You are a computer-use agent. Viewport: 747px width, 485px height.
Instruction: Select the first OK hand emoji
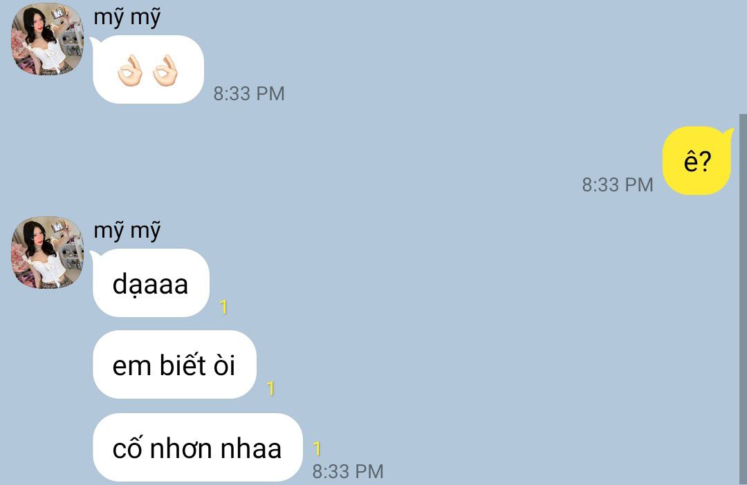tap(130, 70)
